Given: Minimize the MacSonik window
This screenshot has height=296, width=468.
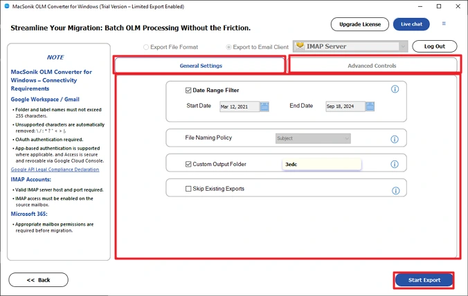Looking at the screenshot, I should point(420,6).
